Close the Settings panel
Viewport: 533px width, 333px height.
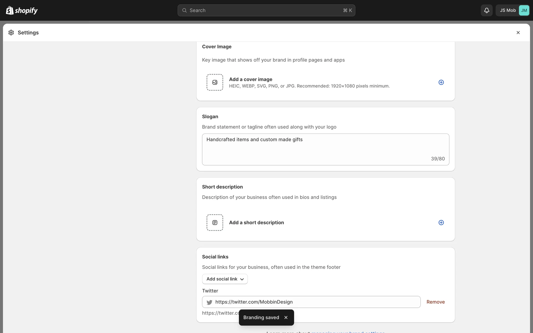(518, 32)
